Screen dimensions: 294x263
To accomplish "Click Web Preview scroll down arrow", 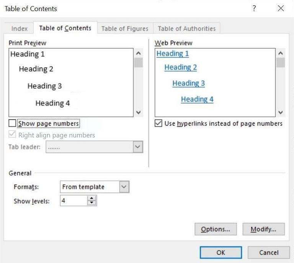I will click(x=281, y=113).
